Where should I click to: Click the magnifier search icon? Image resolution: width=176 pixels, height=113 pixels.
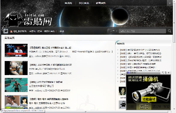pos(170,31)
